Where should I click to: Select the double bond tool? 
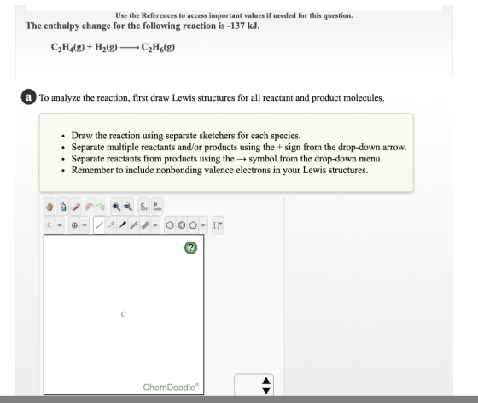click(134, 225)
